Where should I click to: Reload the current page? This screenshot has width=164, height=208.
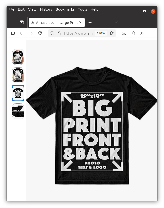tap(40, 33)
